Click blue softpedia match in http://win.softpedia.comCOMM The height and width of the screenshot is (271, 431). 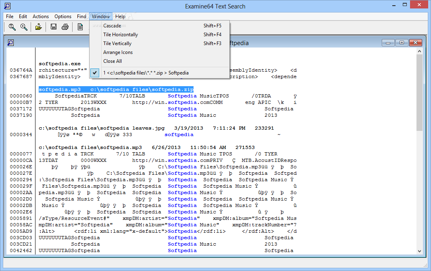[x=182, y=102]
